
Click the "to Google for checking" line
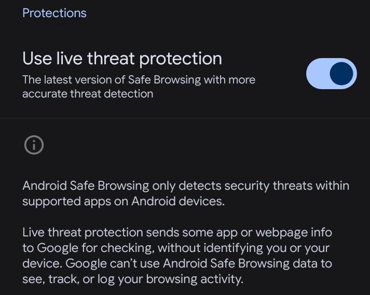(176, 248)
